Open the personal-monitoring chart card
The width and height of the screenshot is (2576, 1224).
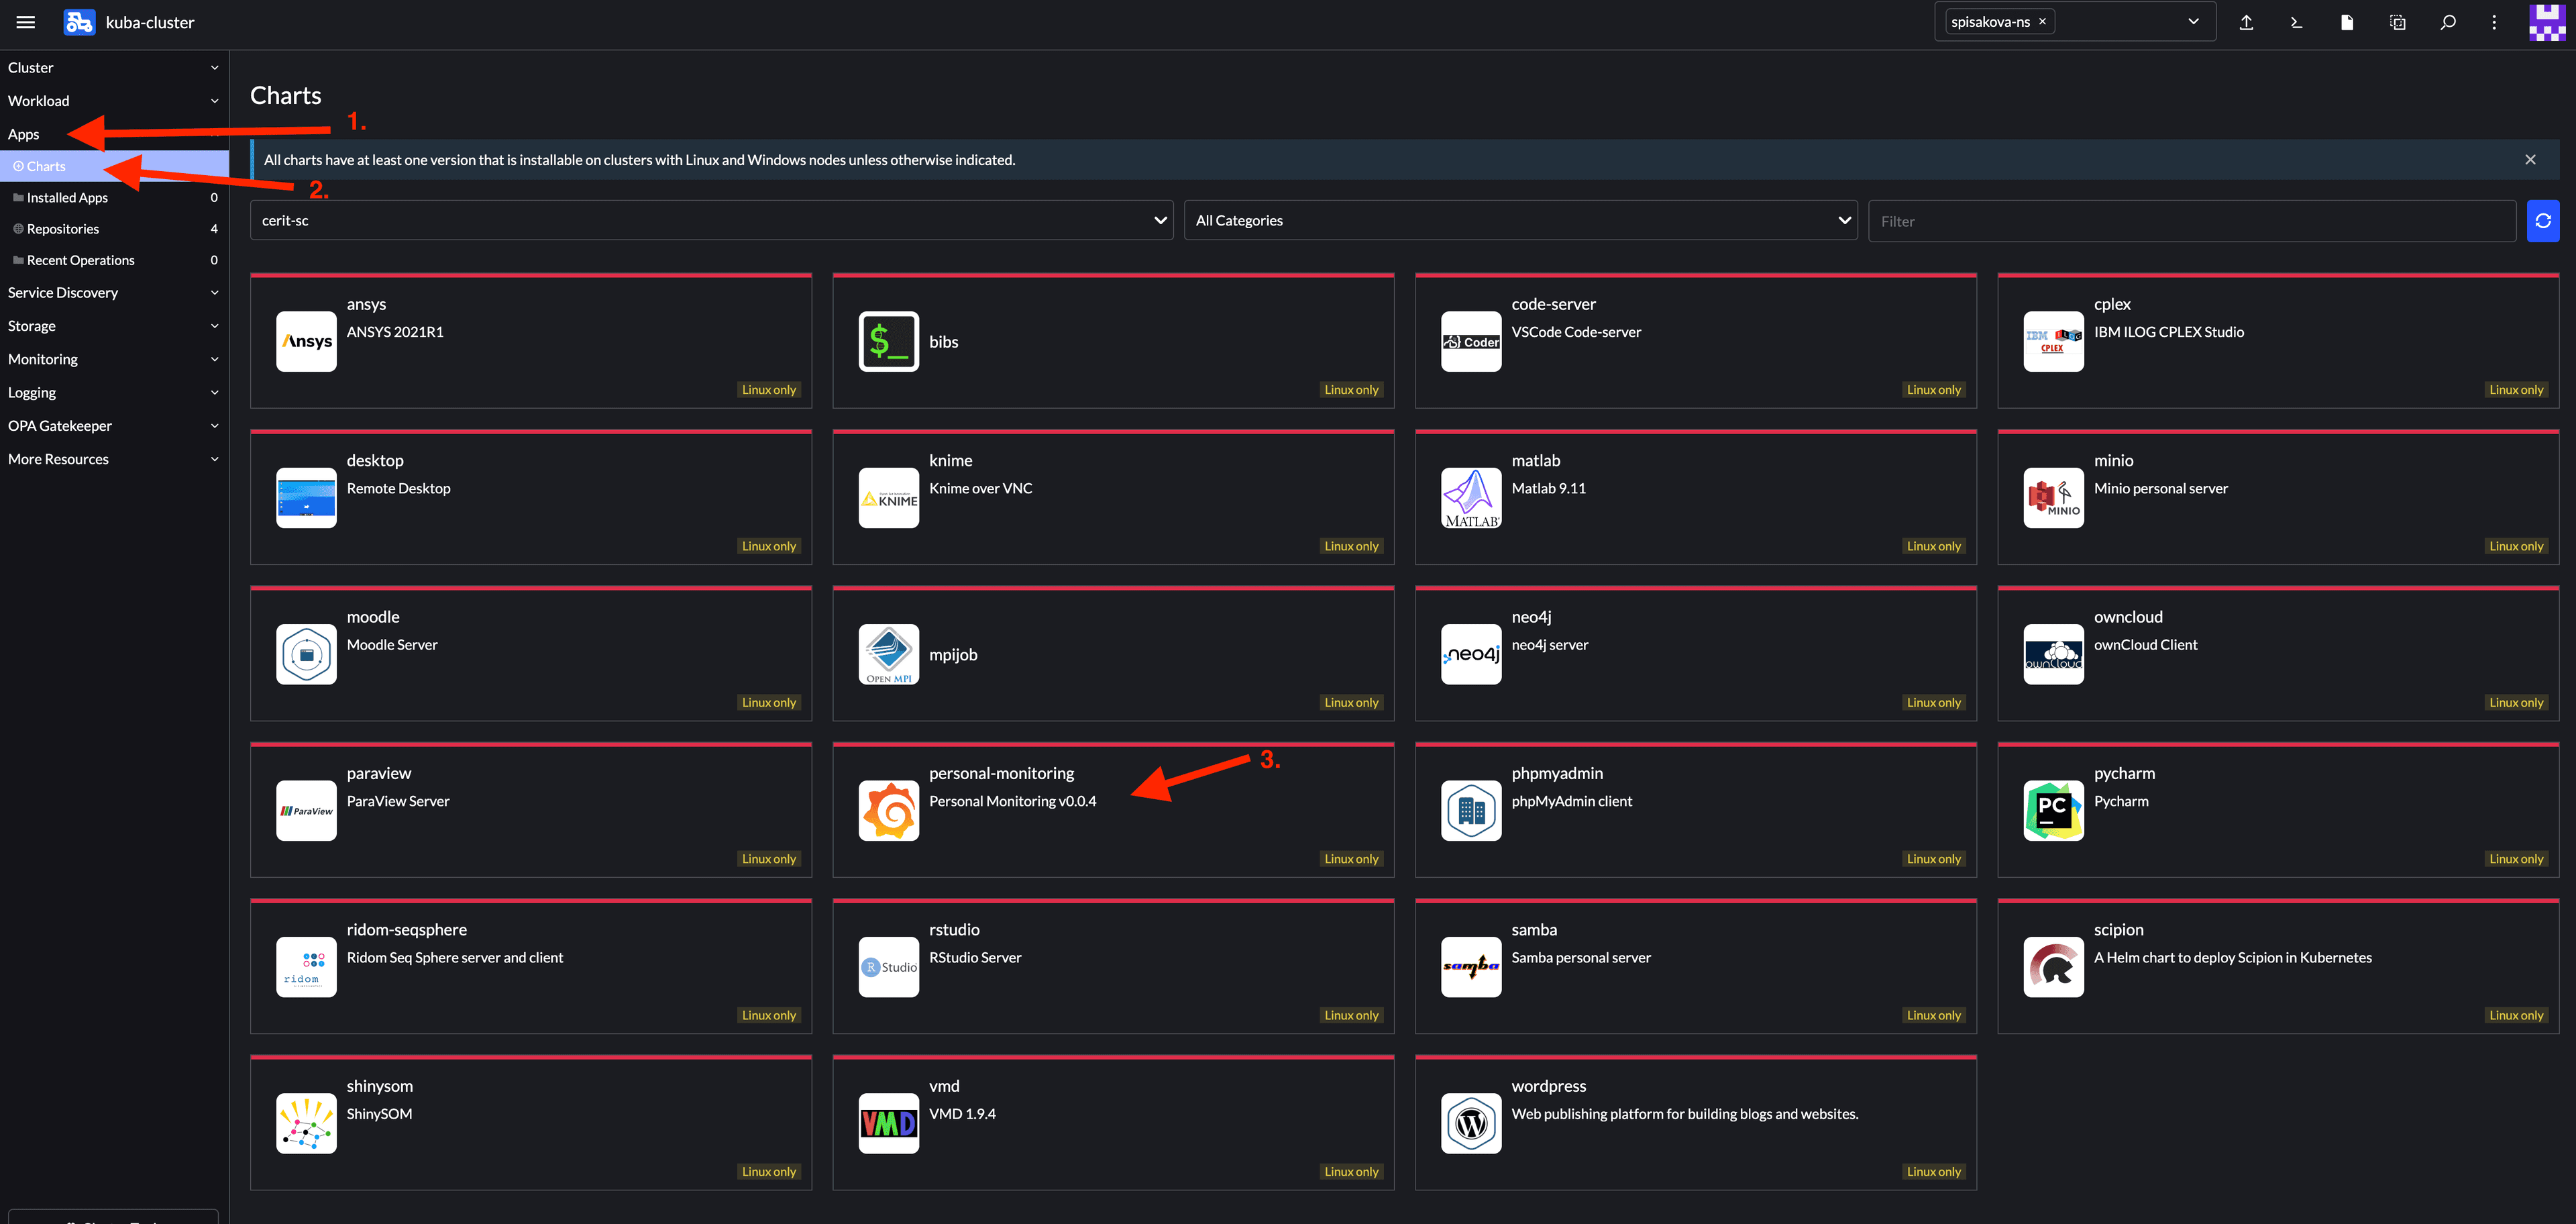click(1112, 810)
